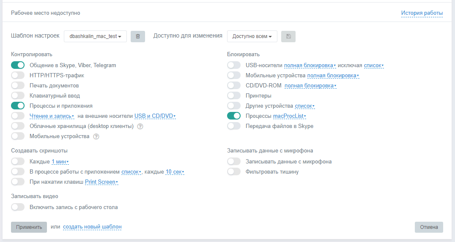The height and width of the screenshot is (242, 455).
Task: Toggle off Процессы blocking switch
Action: click(234, 116)
